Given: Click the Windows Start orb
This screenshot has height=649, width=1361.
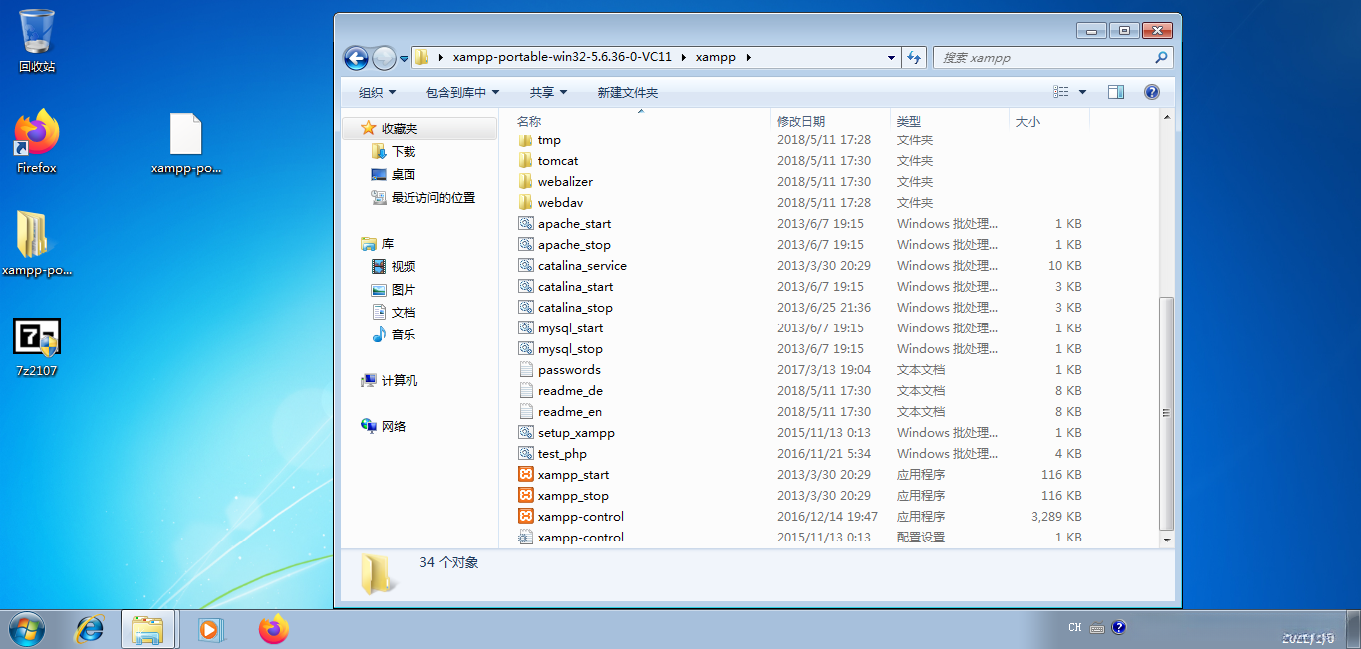Looking at the screenshot, I should tap(27, 629).
